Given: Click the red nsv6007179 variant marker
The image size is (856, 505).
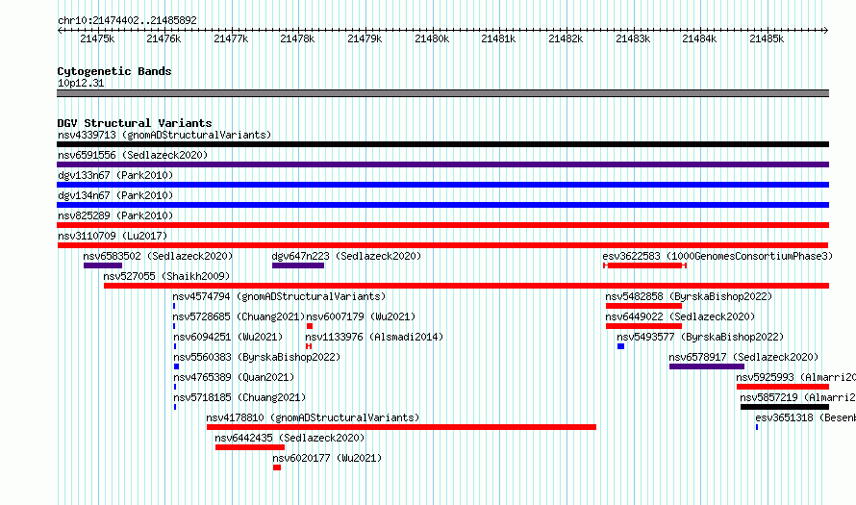Looking at the screenshot, I should pyautogui.click(x=310, y=326).
